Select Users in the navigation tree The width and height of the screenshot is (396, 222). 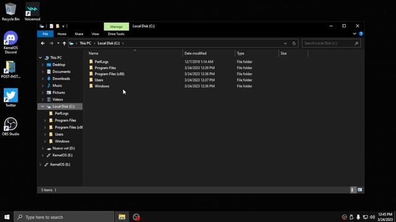(59, 134)
